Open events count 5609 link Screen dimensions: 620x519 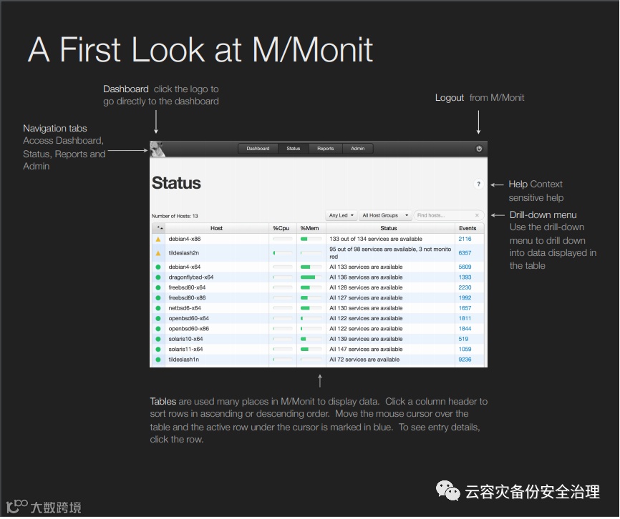[x=465, y=267]
